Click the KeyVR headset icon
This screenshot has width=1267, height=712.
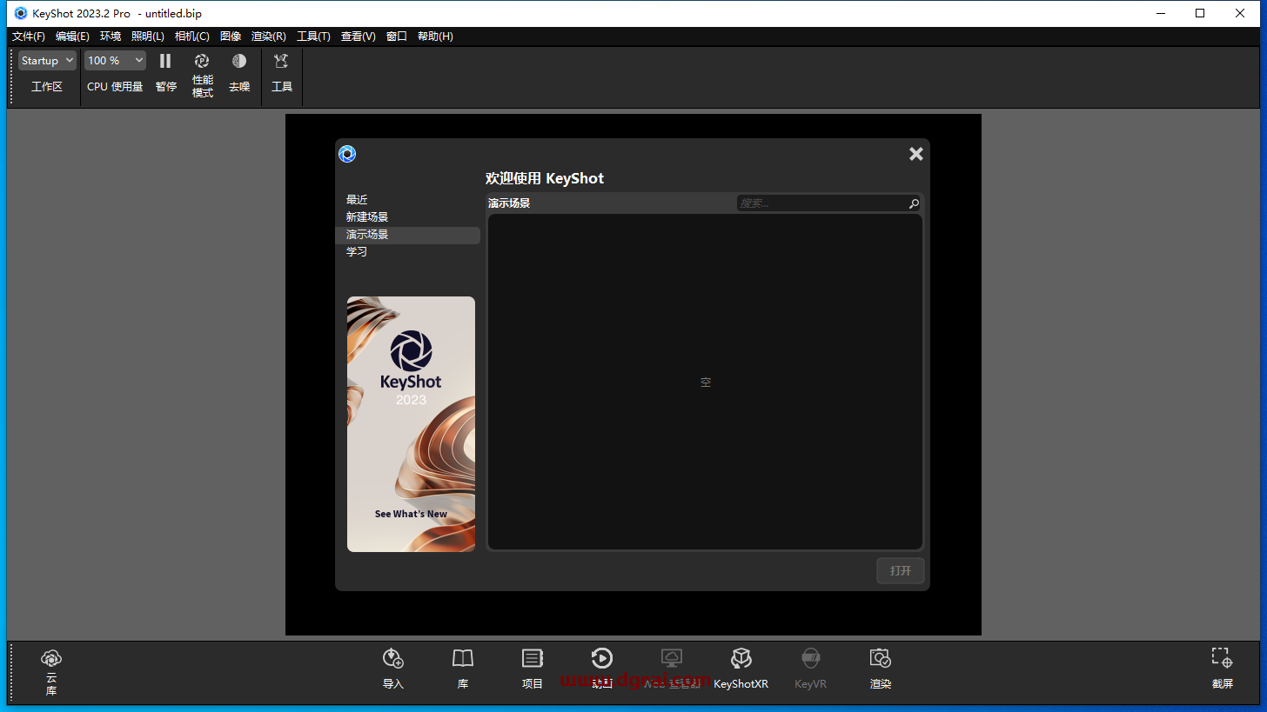[x=811, y=658]
